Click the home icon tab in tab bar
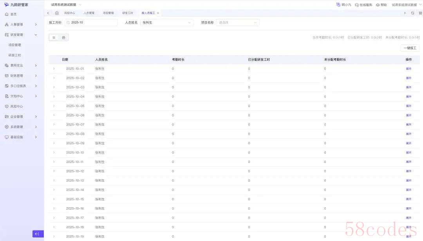 (57, 13)
